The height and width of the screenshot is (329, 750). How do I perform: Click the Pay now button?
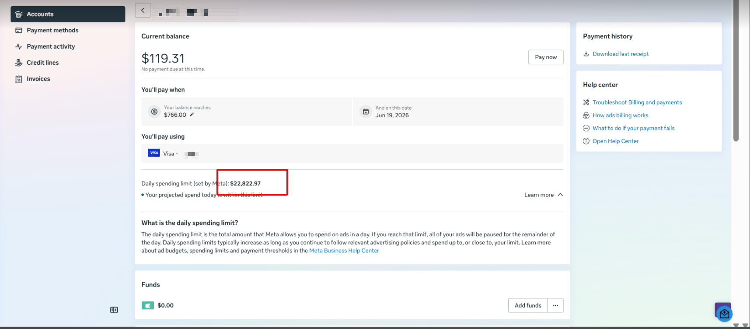click(x=546, y=57)
